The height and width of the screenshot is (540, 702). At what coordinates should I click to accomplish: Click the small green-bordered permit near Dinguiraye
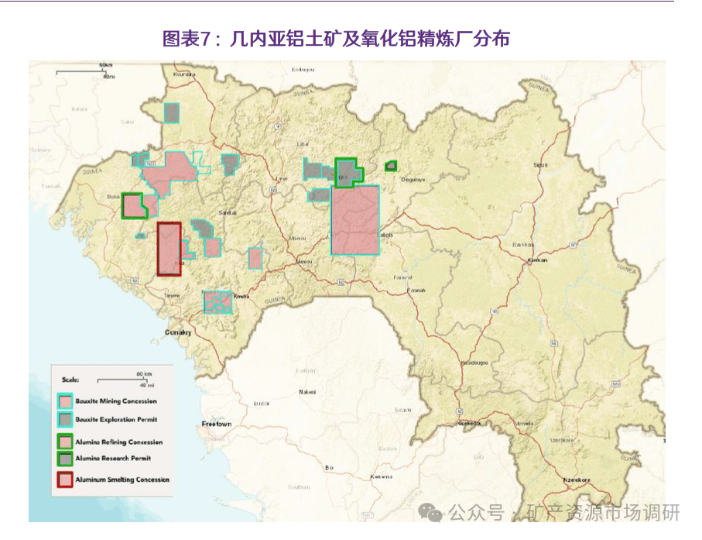point(391,167)
